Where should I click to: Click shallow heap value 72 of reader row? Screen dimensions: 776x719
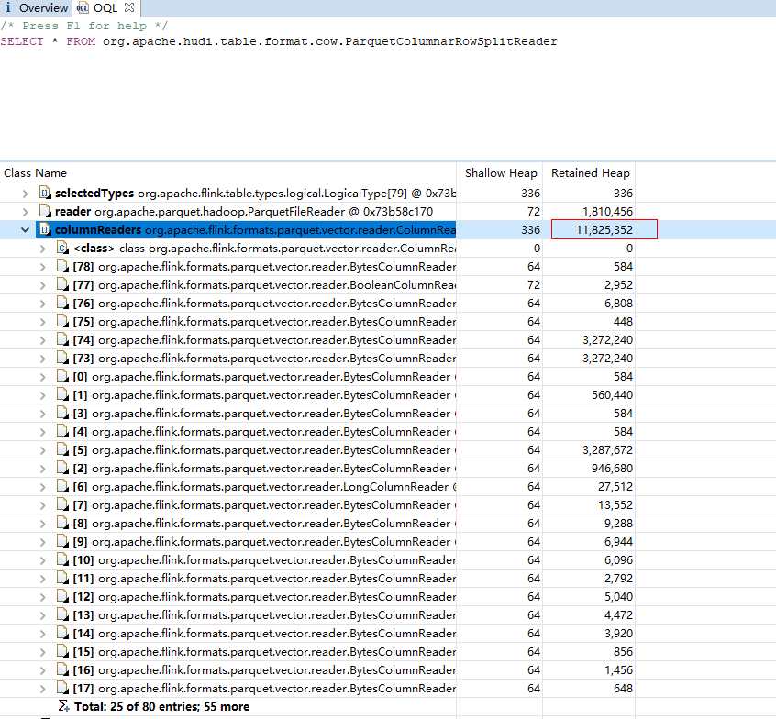534,212
